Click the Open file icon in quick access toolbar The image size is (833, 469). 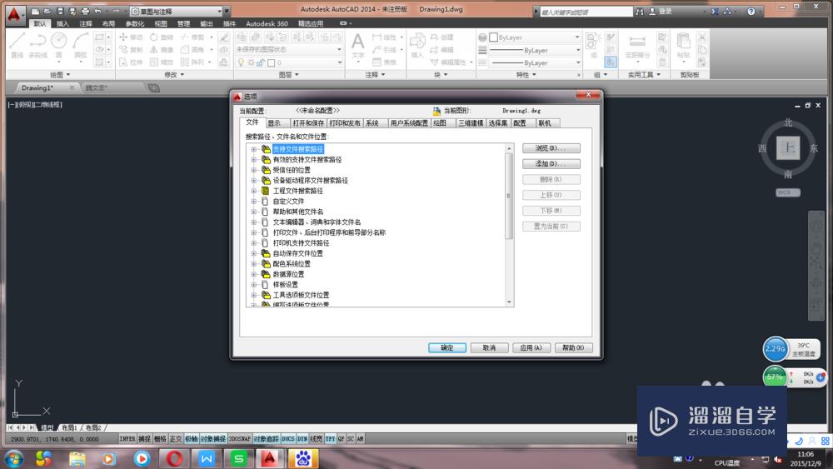coord(47,11)
